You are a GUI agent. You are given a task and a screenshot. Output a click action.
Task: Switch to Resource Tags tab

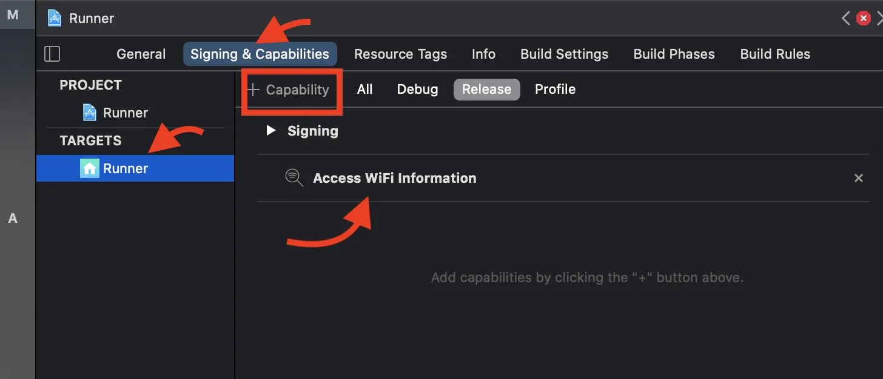400,54
